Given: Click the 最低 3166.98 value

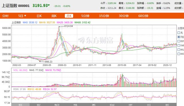Looking at the screenshot, I should tap(130, 8).
